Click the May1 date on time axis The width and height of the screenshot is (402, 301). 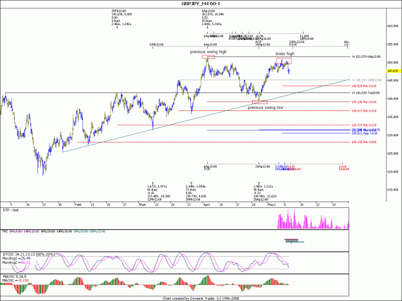coord(271,205)
